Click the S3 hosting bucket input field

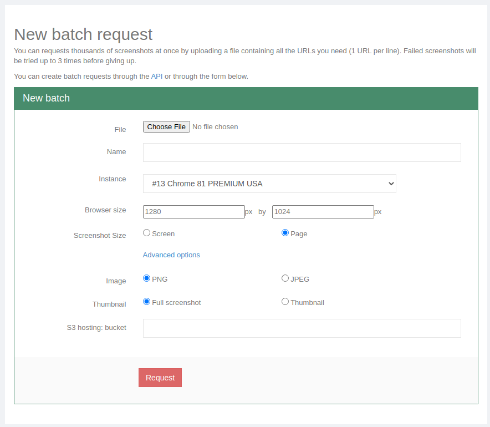click(x=302, y=328)
